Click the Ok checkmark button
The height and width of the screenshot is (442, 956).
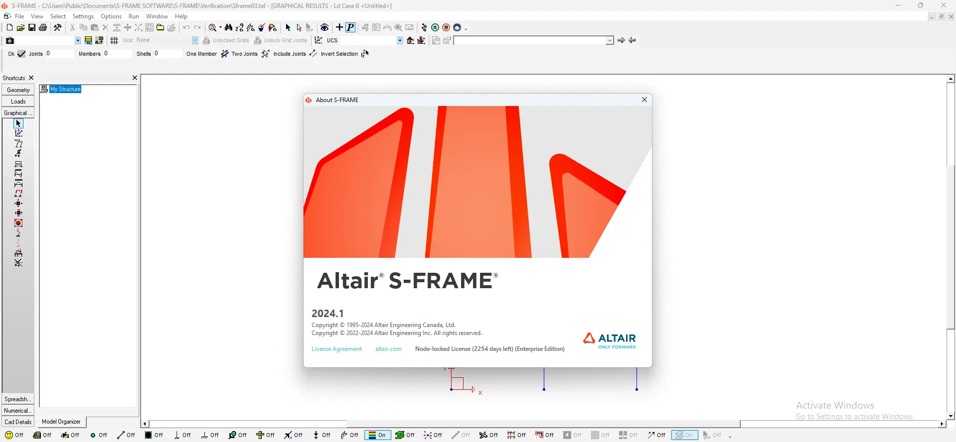coord(21,54)
